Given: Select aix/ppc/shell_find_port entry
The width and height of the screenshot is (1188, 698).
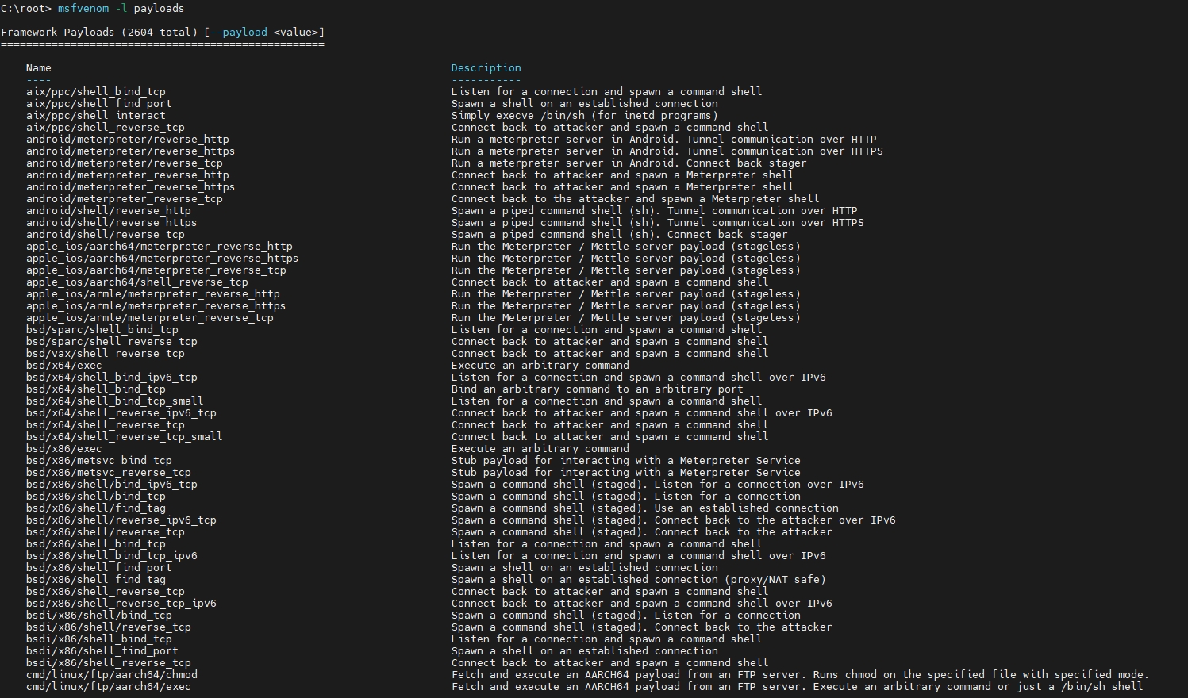Looking at the screenshot, I should pos(99,104).
